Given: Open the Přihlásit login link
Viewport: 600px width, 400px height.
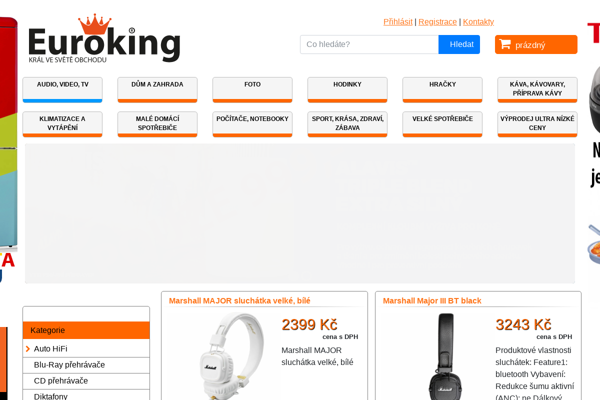Looking at the screenshot, I should [398, 22].
